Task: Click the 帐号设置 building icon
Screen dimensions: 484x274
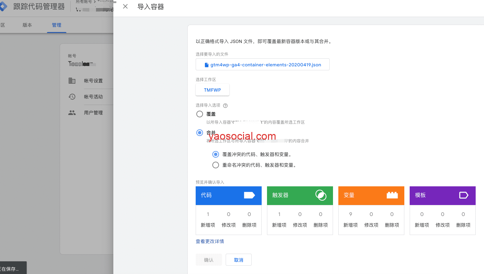Action: click(x=72, y=81)
